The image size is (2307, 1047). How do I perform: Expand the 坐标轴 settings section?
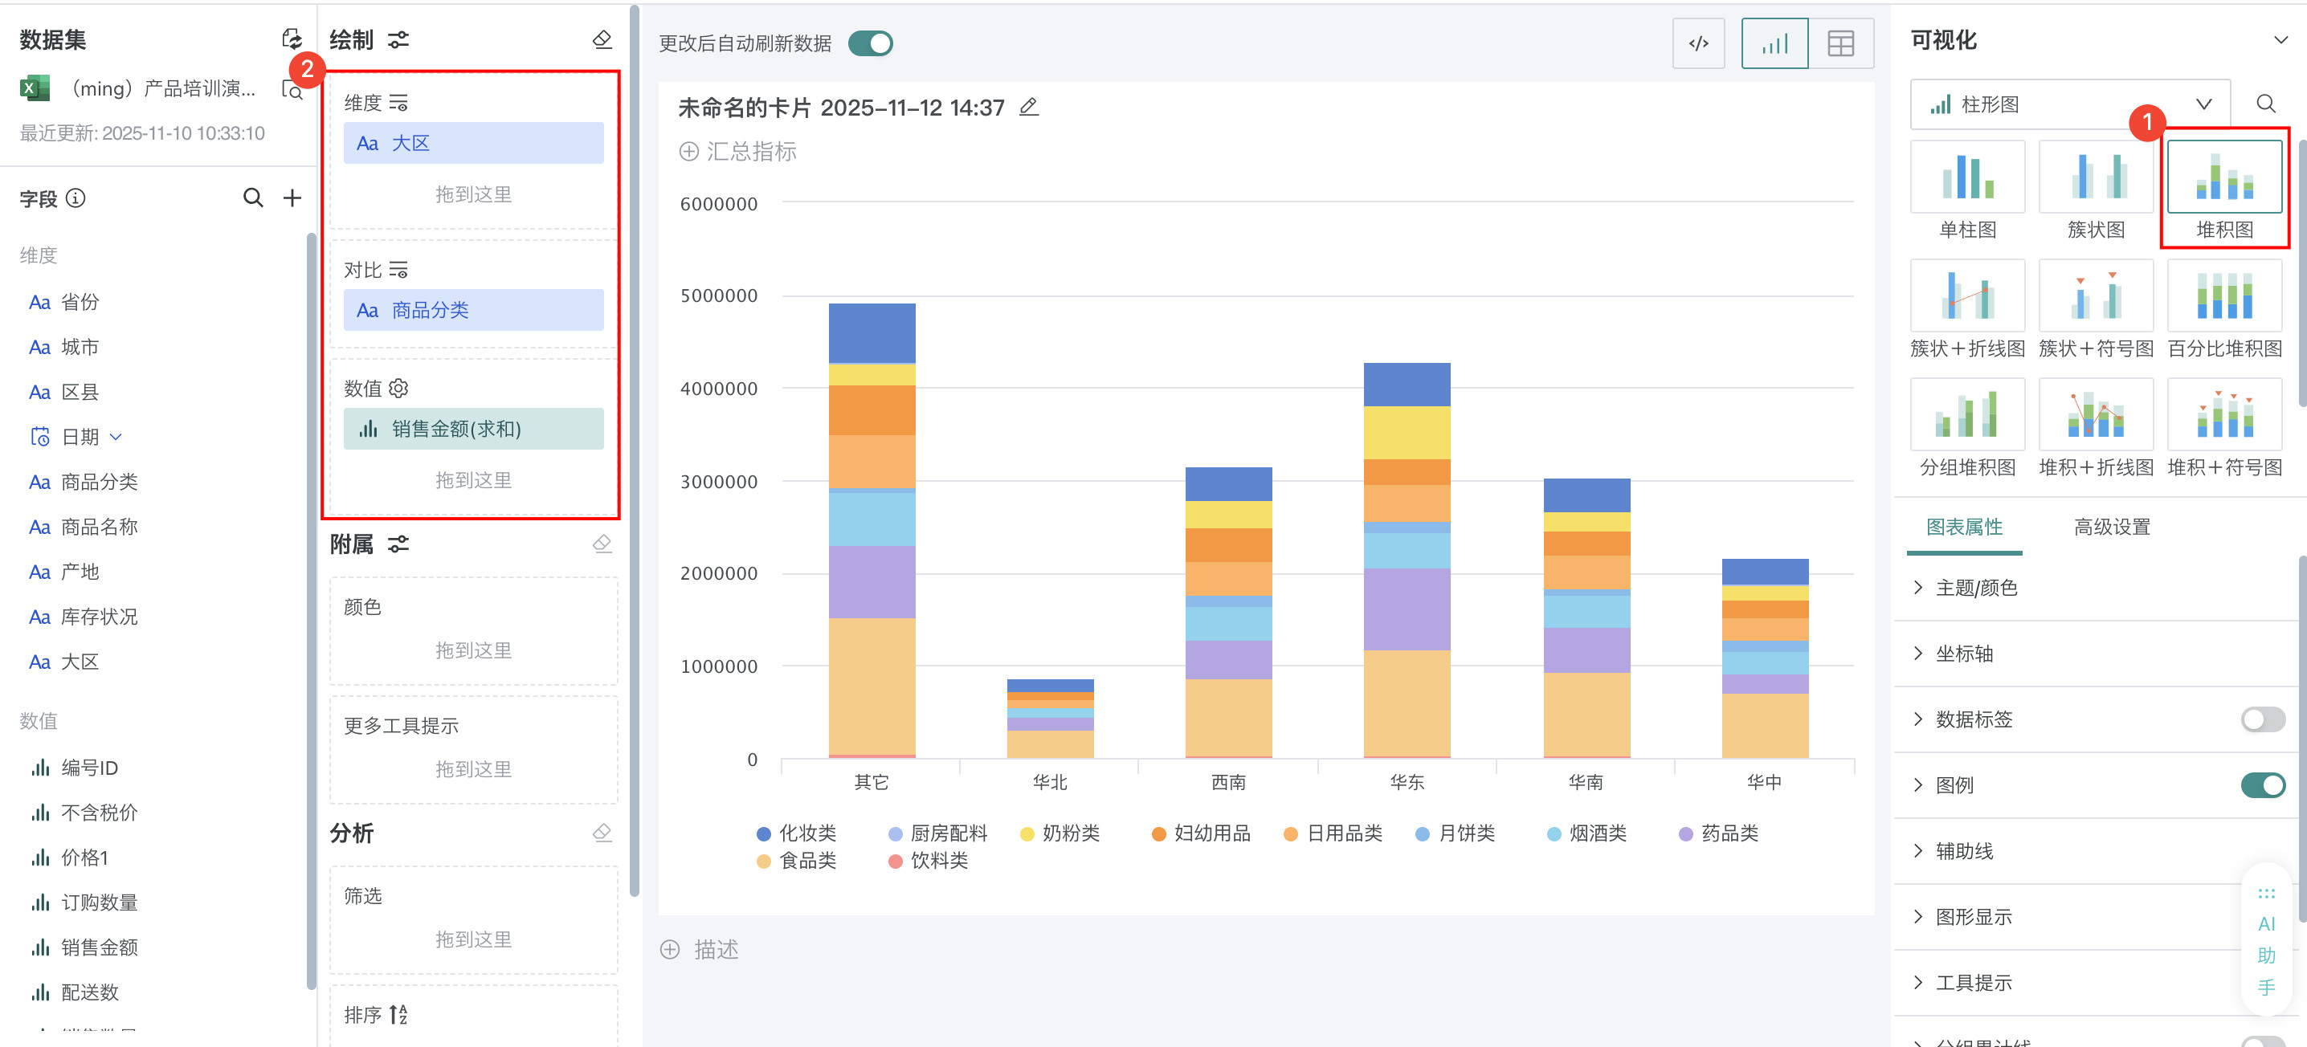(1963, 654)
